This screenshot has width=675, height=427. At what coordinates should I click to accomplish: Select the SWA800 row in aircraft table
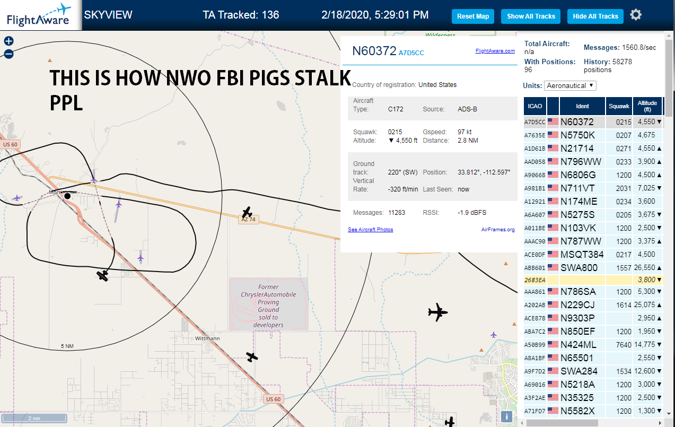593,268
